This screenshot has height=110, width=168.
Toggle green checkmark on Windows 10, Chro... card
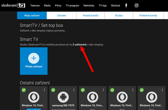83,90
